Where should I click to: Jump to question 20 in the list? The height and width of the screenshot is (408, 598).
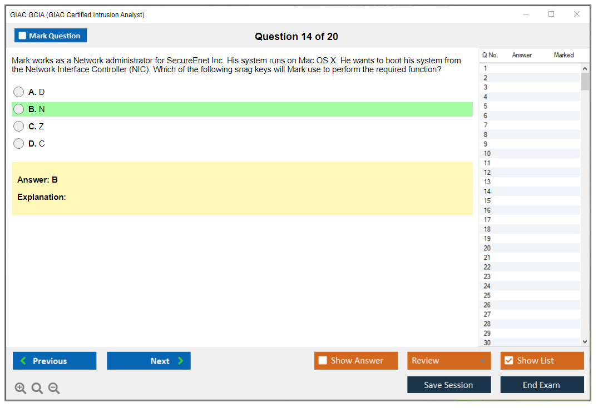[x=487, y=248]
